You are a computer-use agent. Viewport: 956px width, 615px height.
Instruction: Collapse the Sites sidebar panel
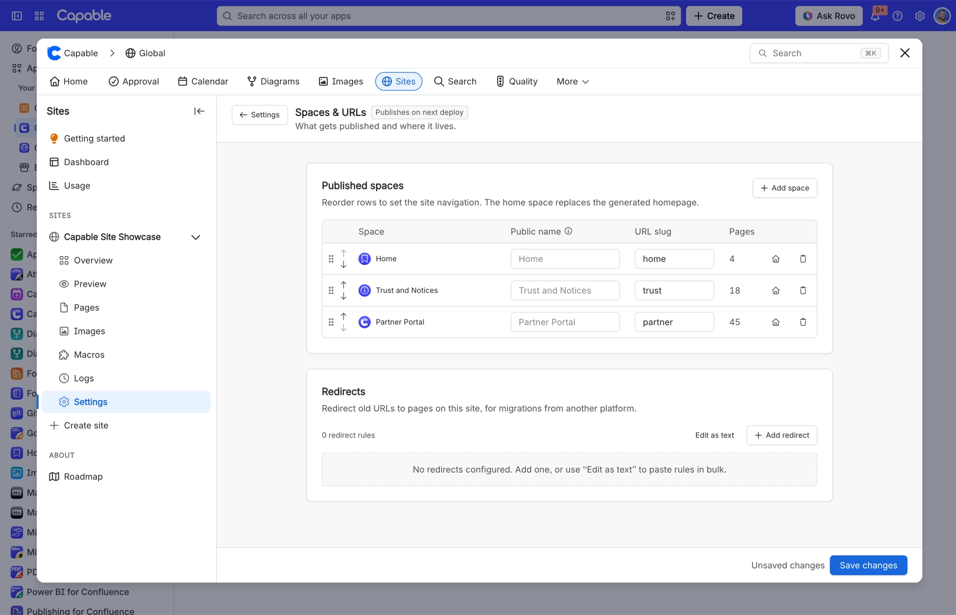point(199,111)
